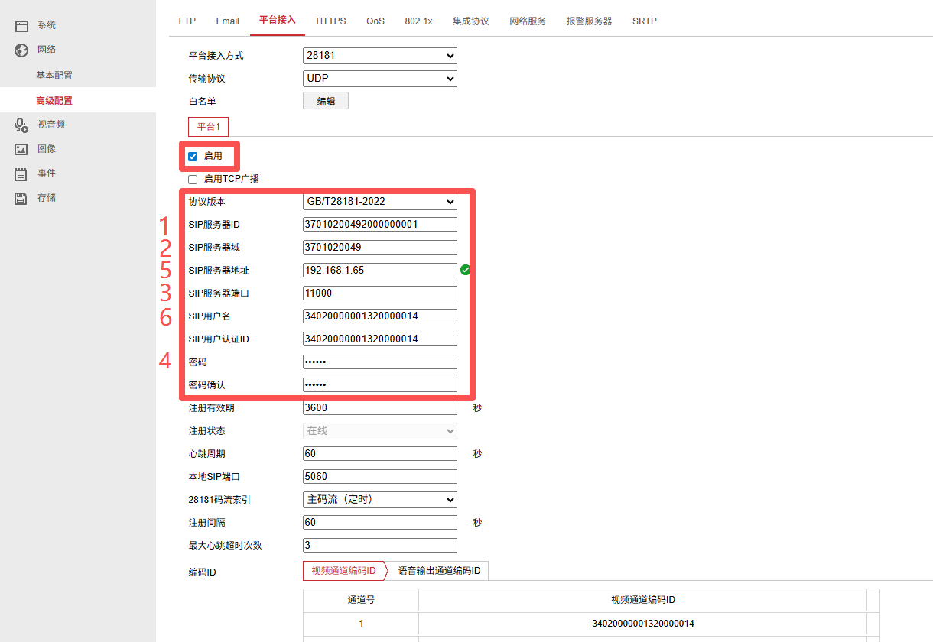Click the 心跳周期 heartbeat input field

[x=380, y=454]
